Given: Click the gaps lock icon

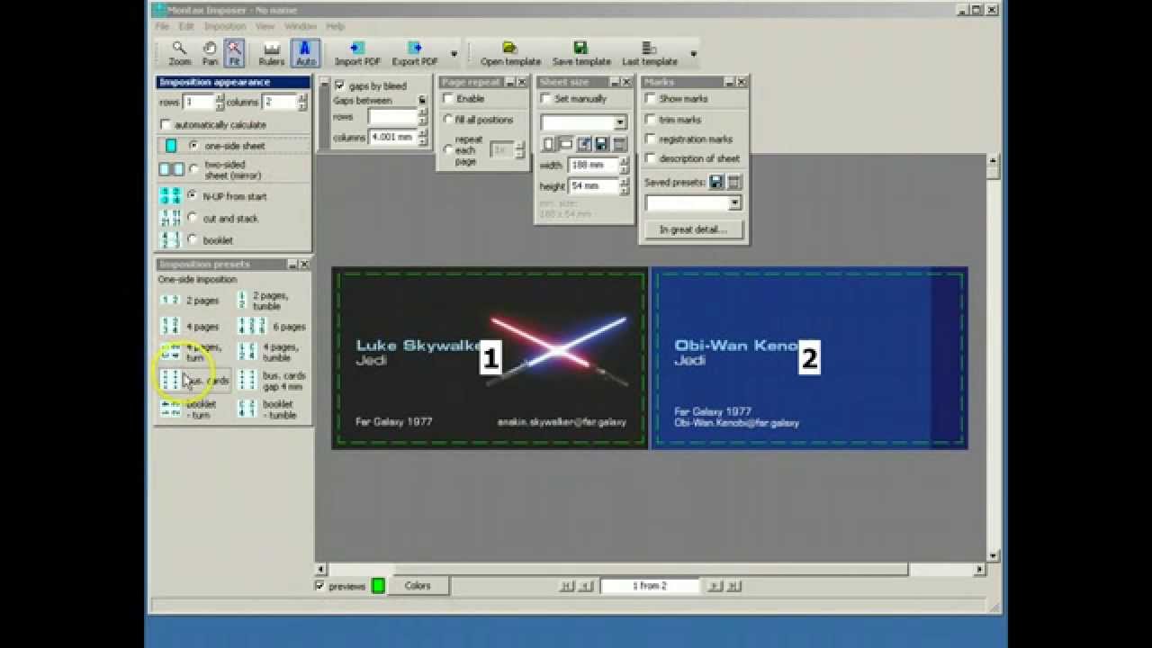Looking at the screenshot, I should [422, 101].
